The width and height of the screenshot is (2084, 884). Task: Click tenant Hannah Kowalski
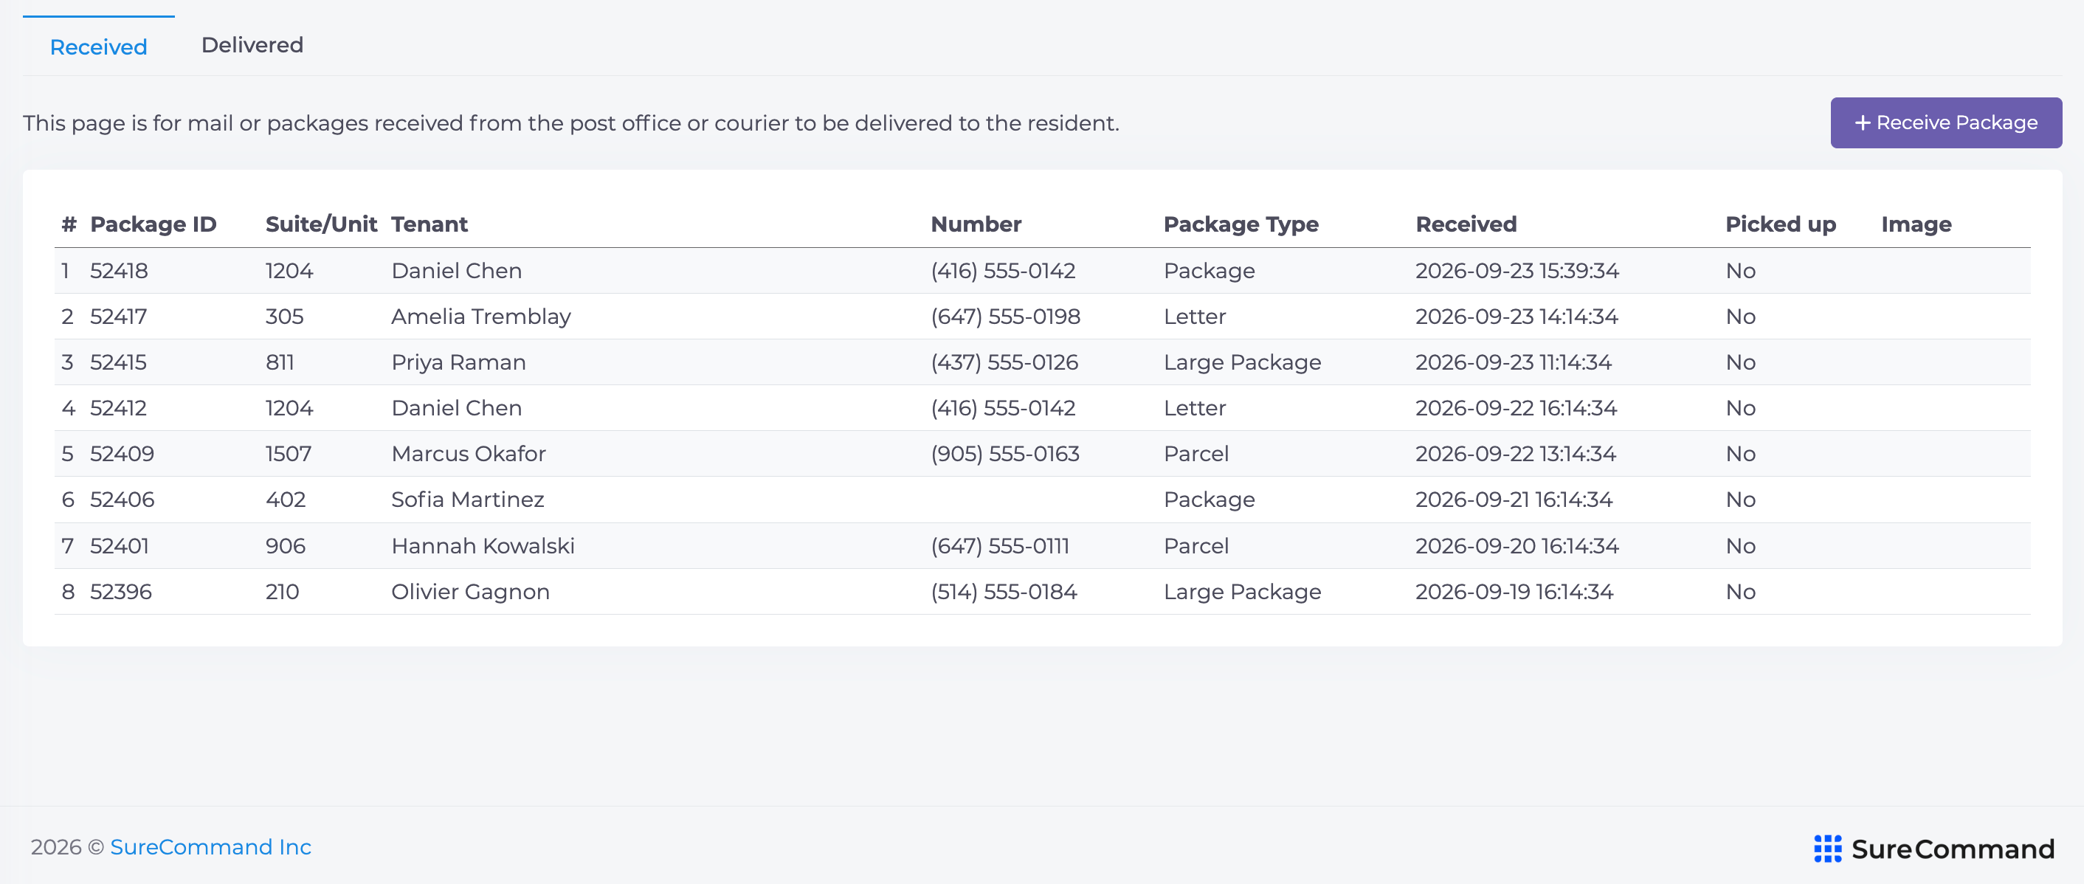(x=483, y=546)
